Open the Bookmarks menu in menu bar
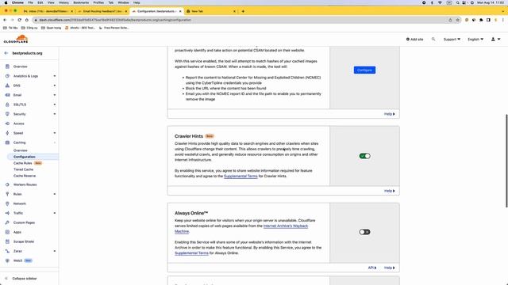 click(x=81, y=2)
